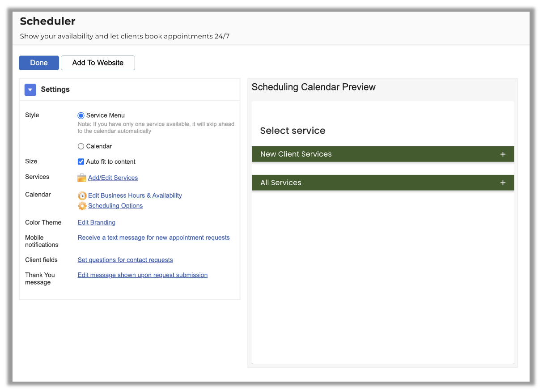Select the Calendar style radio button
The image size is (543, 391).
[81, 146]
